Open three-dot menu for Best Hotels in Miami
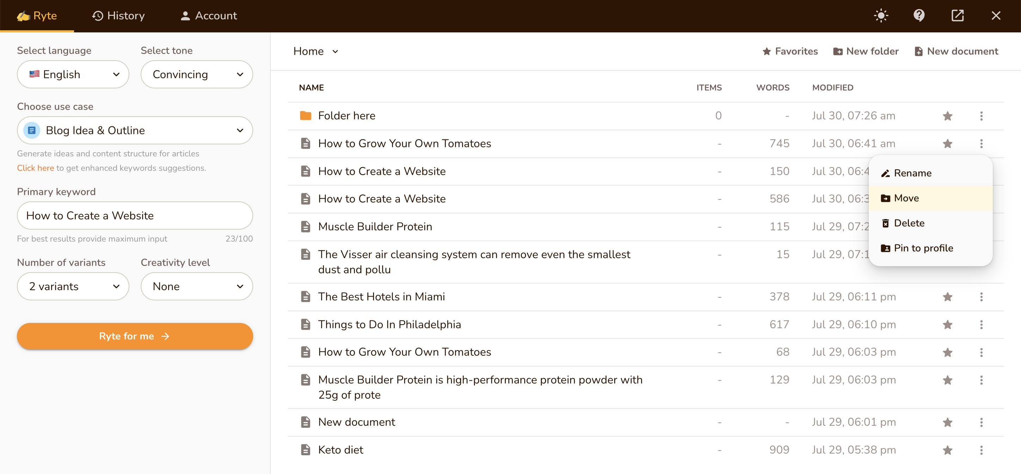Image resolution: width=1021 pixels, height=474 pixels. click(981, 297)
